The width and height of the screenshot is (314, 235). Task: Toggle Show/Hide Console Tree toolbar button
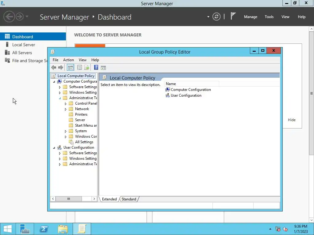click(70, 68)
